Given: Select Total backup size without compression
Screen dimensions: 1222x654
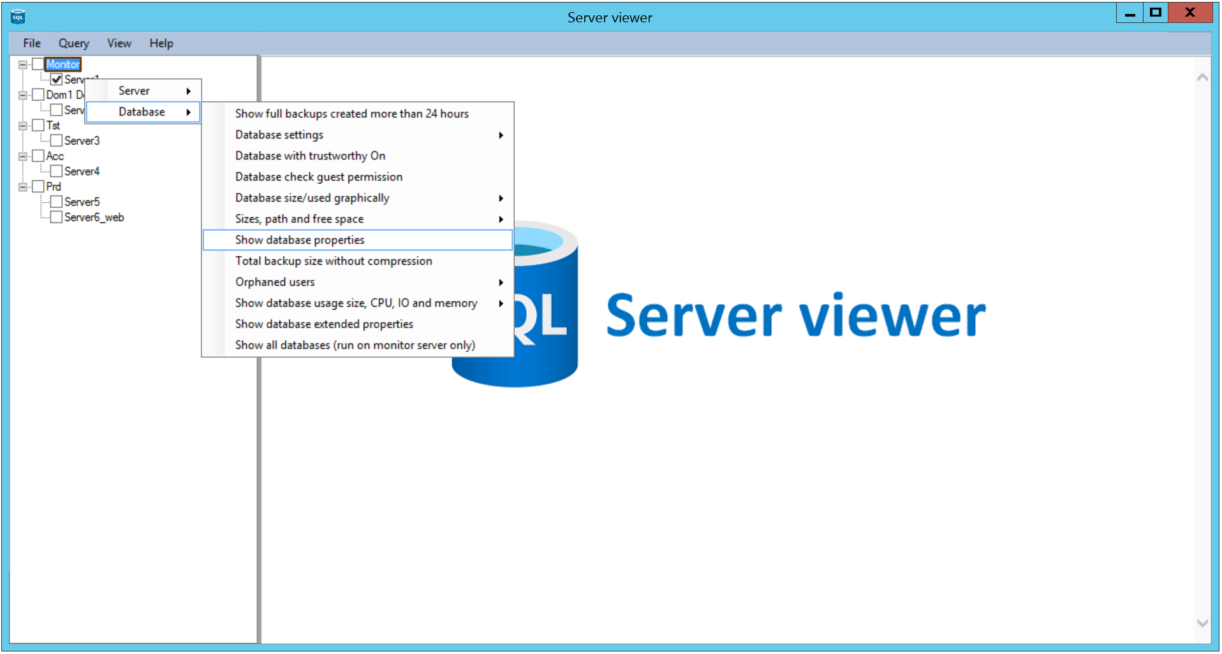Looking at the screenshot, I should coord(333,261).
